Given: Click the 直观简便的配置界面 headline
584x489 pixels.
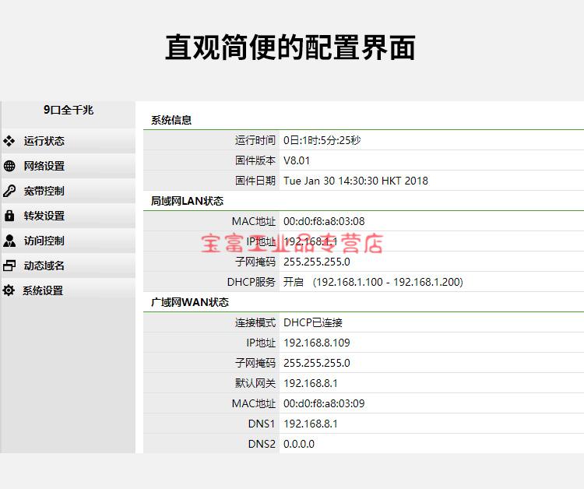Looking at the screenshot, I should [x=290, y=47].
